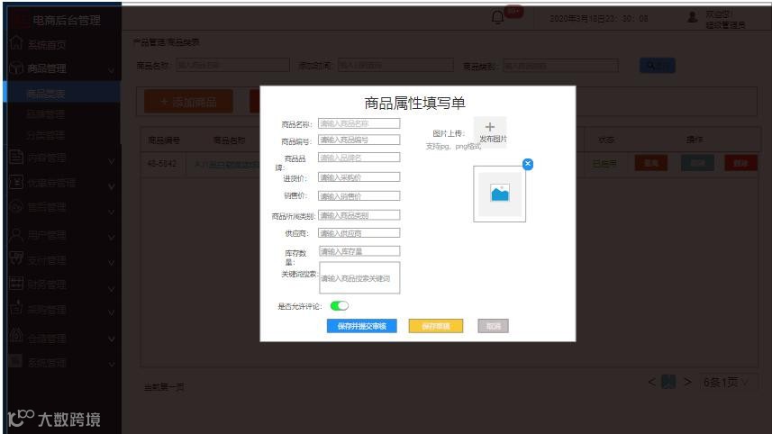Expand the 支付管理 menu chevron
772x434 pixels.
112,262
